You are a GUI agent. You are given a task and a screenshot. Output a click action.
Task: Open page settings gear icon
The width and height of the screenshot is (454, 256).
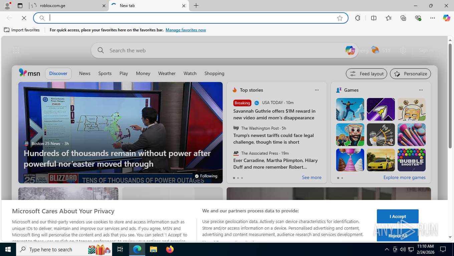click(403, 50)
